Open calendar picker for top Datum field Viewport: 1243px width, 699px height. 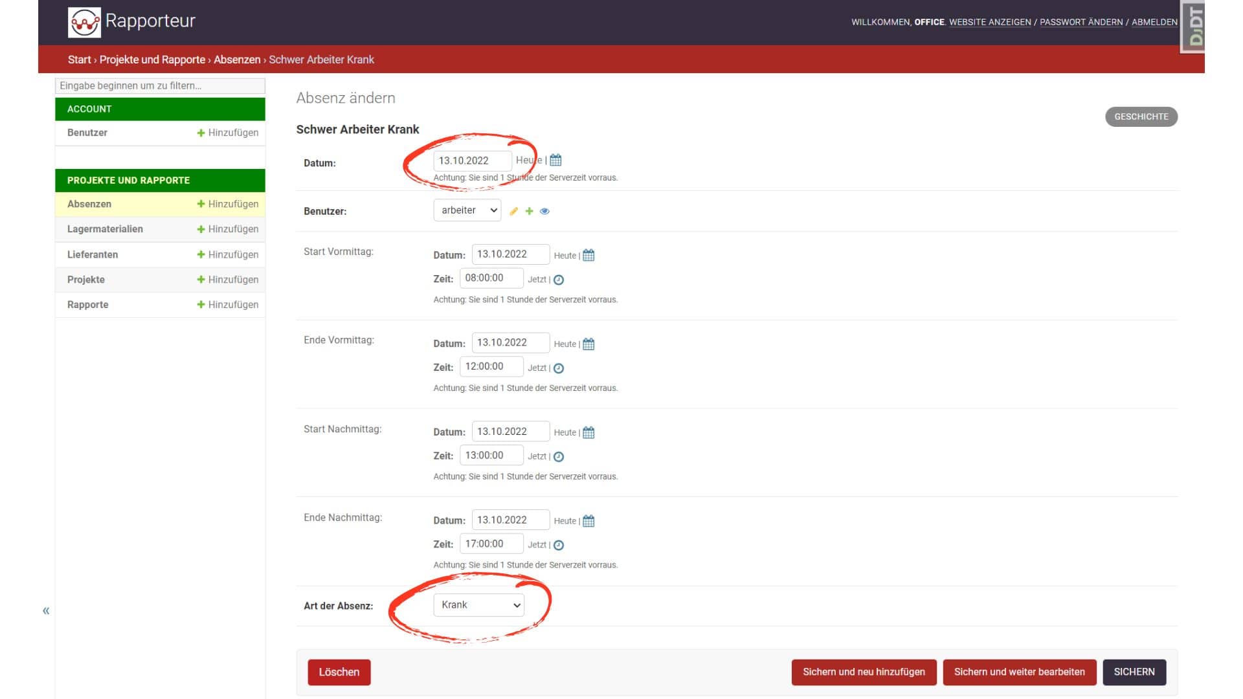point(555,160)
